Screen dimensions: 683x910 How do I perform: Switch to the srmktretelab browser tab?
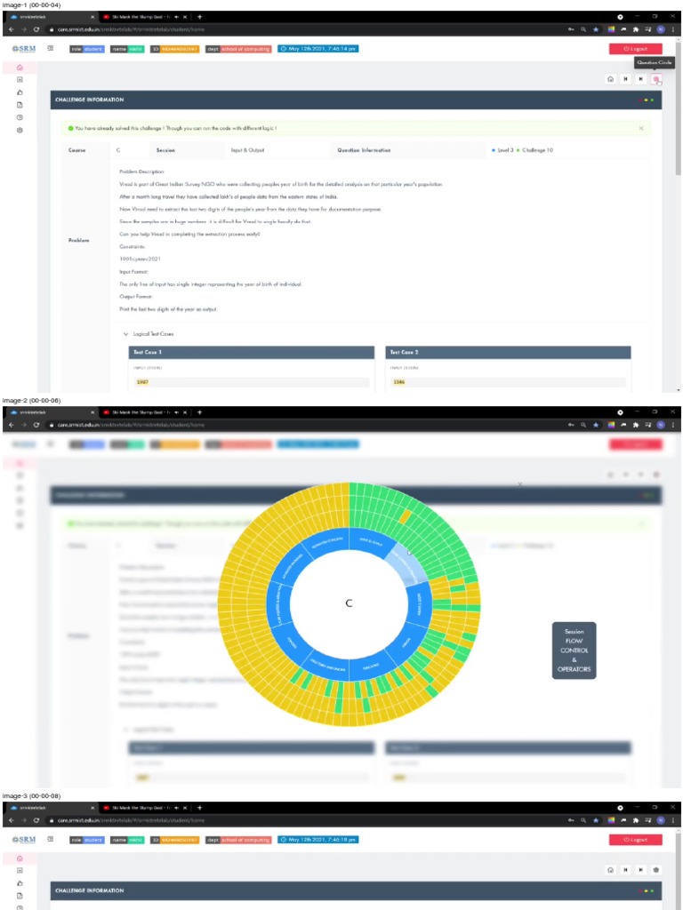click(49, 17)
